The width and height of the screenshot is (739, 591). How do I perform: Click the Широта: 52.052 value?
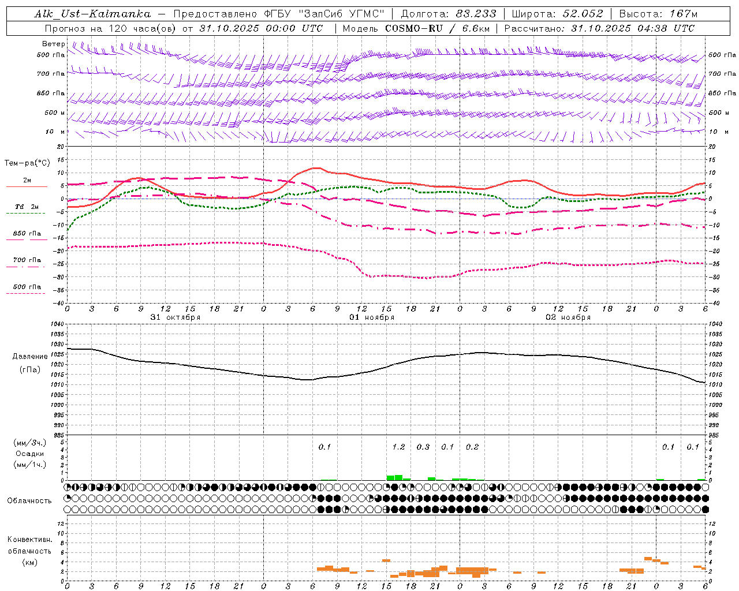pos(558,14)
